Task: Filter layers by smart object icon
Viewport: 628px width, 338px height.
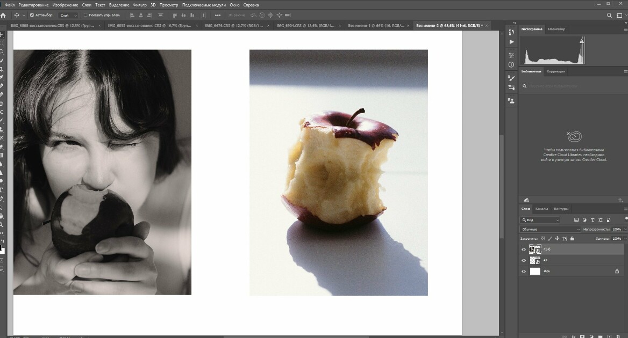Action: 609,220
